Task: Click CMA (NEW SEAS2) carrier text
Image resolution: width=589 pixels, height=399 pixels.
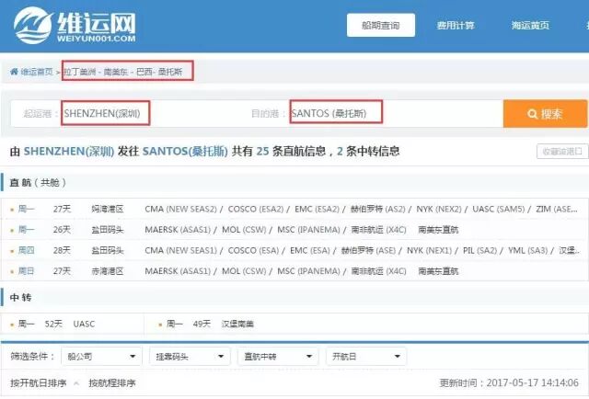Action: tap(180, 209)
